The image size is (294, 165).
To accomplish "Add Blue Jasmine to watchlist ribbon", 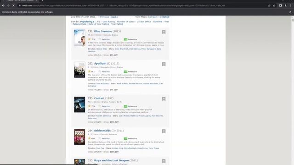I will (164, 32).
